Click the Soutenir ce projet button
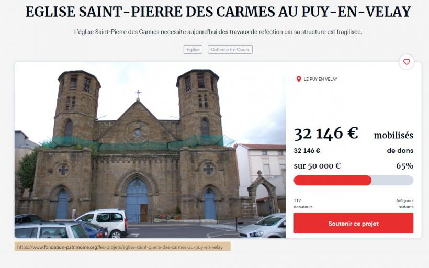The width and height of the screenshot is (429, 268). click(354, 223)
